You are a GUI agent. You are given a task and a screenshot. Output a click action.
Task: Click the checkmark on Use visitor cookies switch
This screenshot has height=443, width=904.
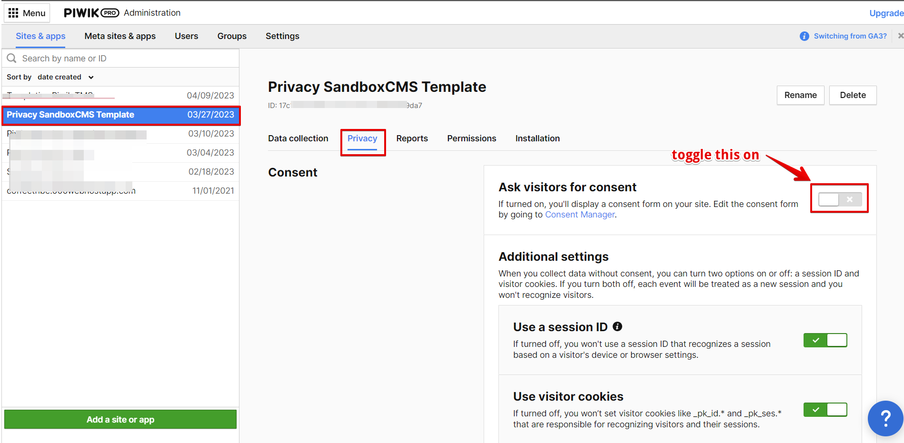point(816,409)
